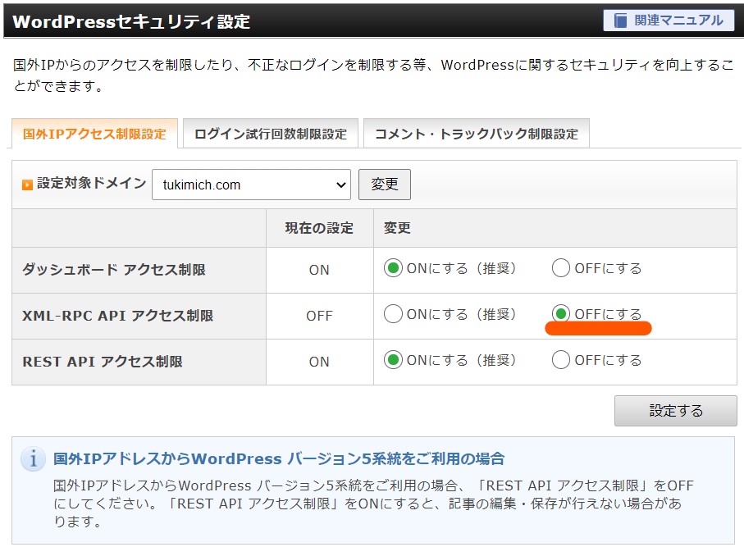
Task: Click the current OFF value for XML-RPC API
Action: tap(319, 316)
